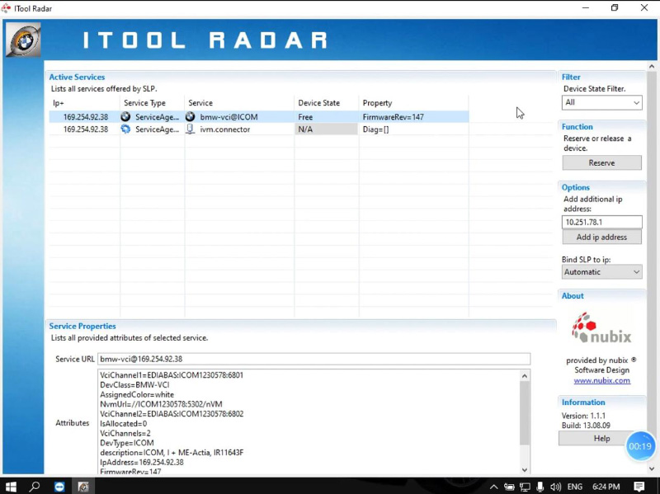Open Windows taskbar search
The width and height of the screenshot is (660, 494).
[35, 487]
